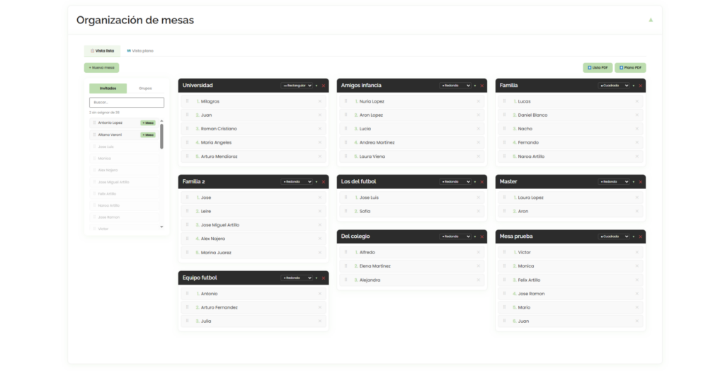725x371 pixels.
Task: Remove Daniel Blanco from Familia table
Action: pyautogui.click(x=636, y=115)
